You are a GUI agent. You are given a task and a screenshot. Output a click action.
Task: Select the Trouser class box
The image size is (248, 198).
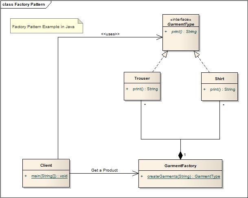tap(142, 86)
